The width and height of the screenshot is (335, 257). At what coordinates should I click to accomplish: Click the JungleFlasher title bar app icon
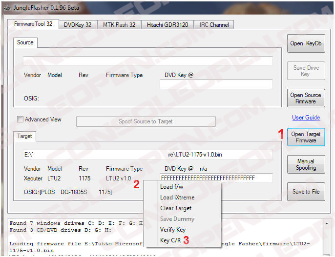pos(7,8)
